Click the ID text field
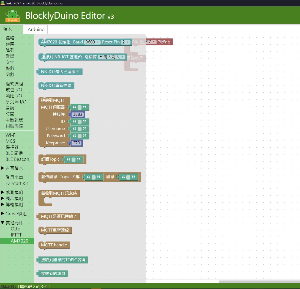This screenshot has height=289, width=300. pyautogui.click(x=80, y=122)
